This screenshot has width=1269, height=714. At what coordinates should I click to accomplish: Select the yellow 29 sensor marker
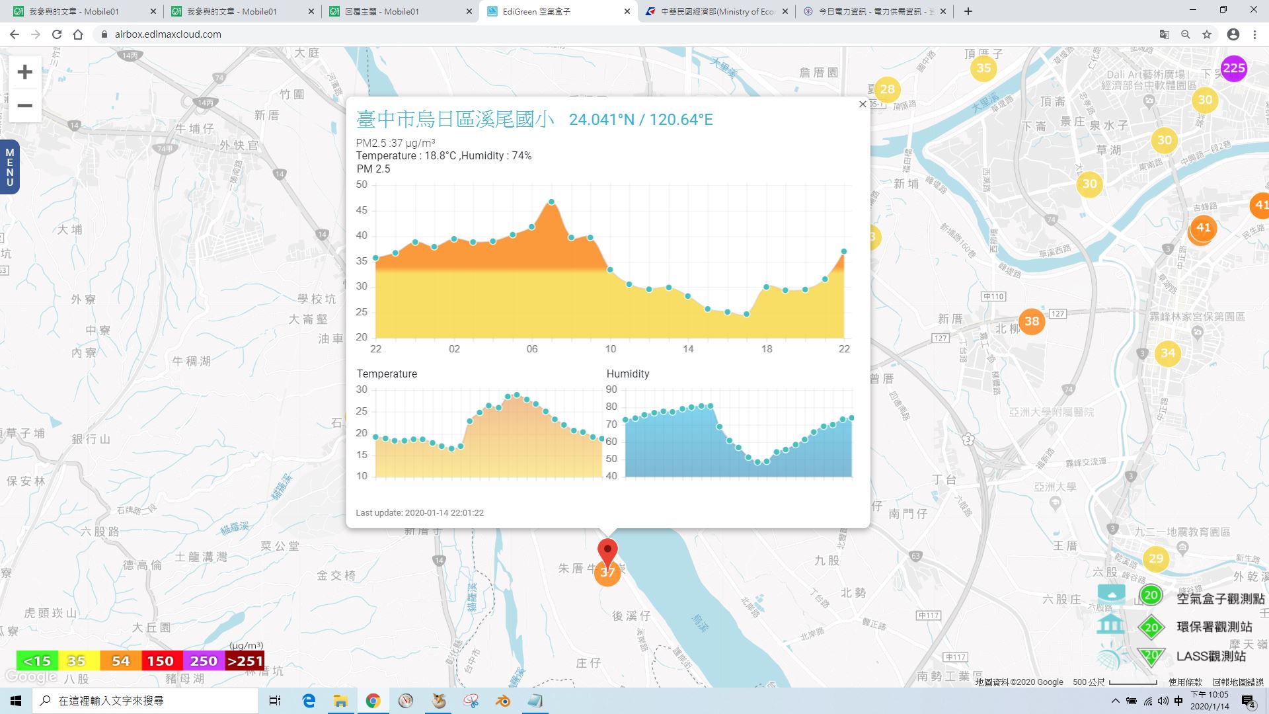coord(1155,559)
